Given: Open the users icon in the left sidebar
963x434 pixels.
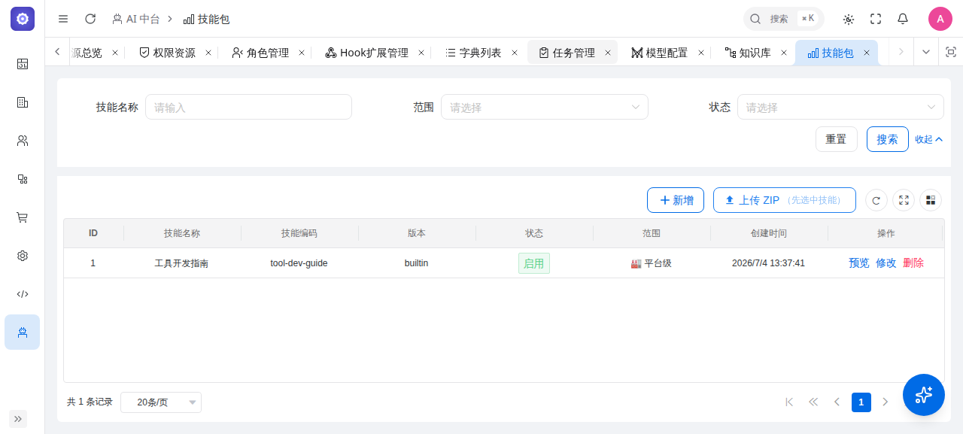Looking at the screenshot, I should [23, 141].
